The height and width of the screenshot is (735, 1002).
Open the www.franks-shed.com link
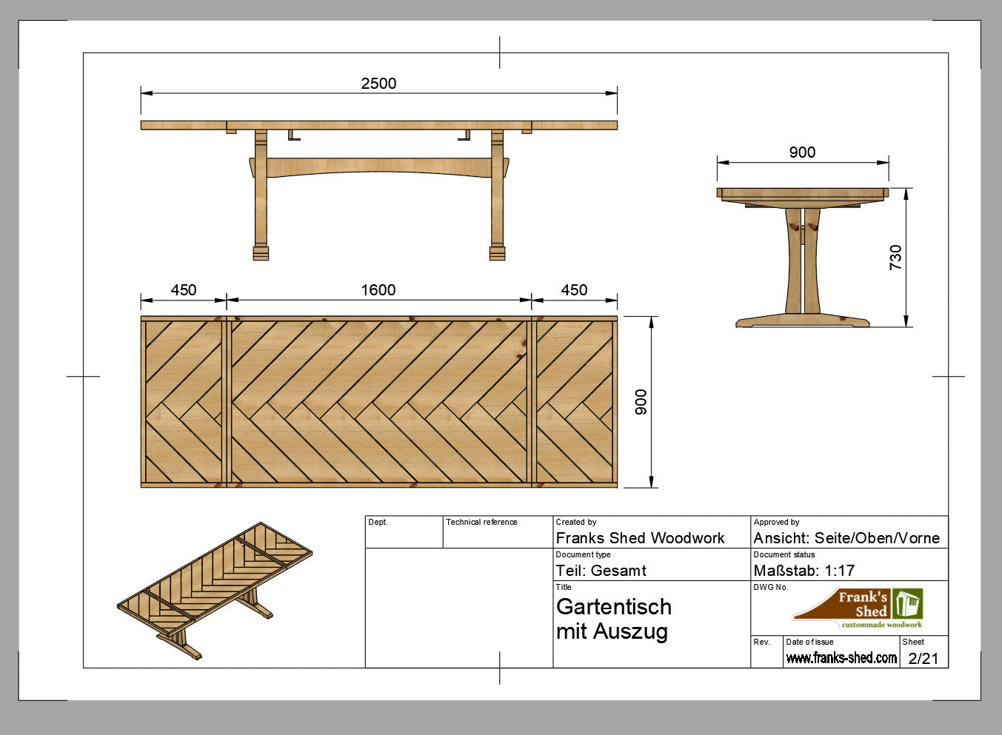pyautogui.click(x=841, y=658)
